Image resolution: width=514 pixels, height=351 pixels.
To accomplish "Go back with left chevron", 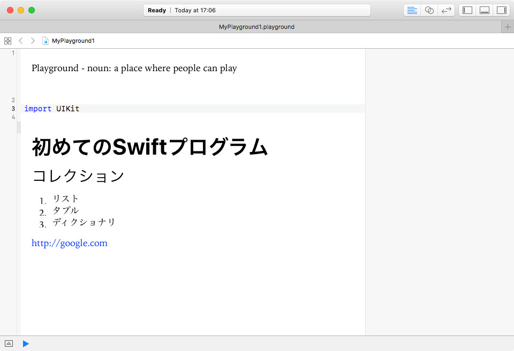I will click(x=21, y=41).
